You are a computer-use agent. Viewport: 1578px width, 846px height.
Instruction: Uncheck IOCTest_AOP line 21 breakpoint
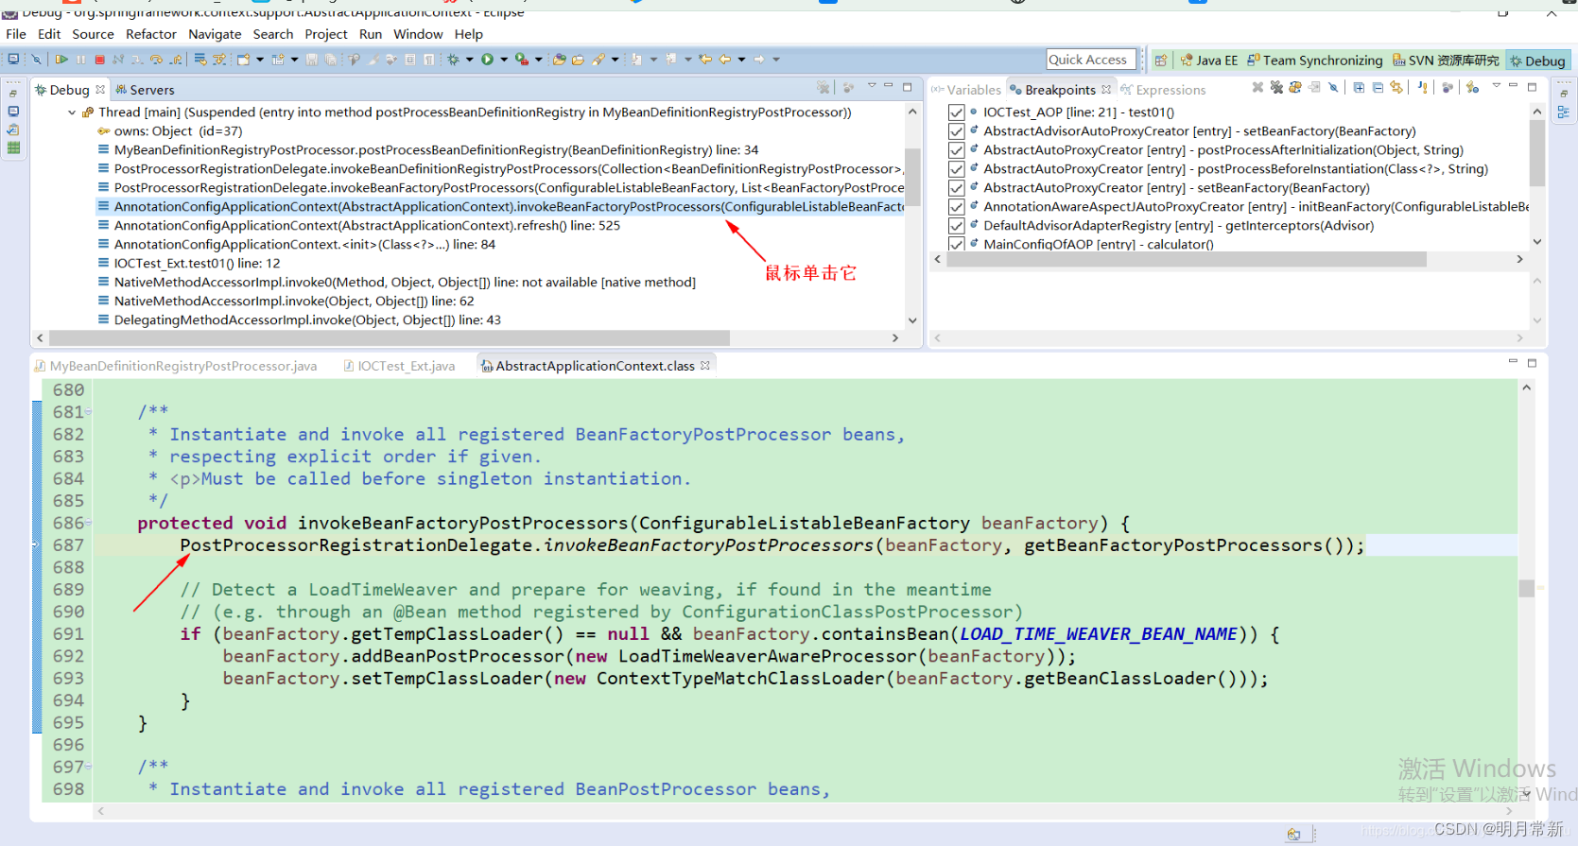[956, 112]
